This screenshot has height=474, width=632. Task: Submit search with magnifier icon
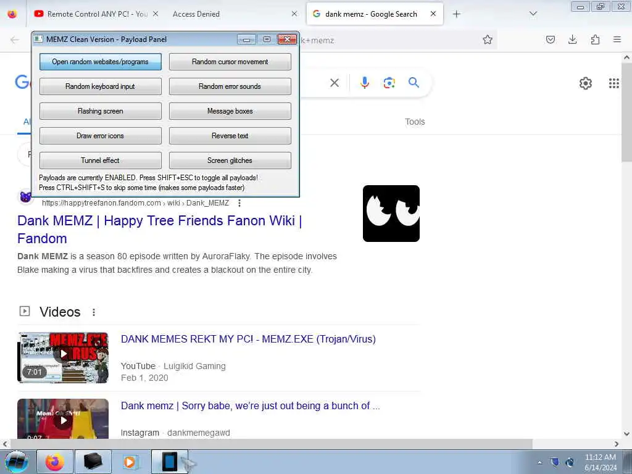coord(414,83)
